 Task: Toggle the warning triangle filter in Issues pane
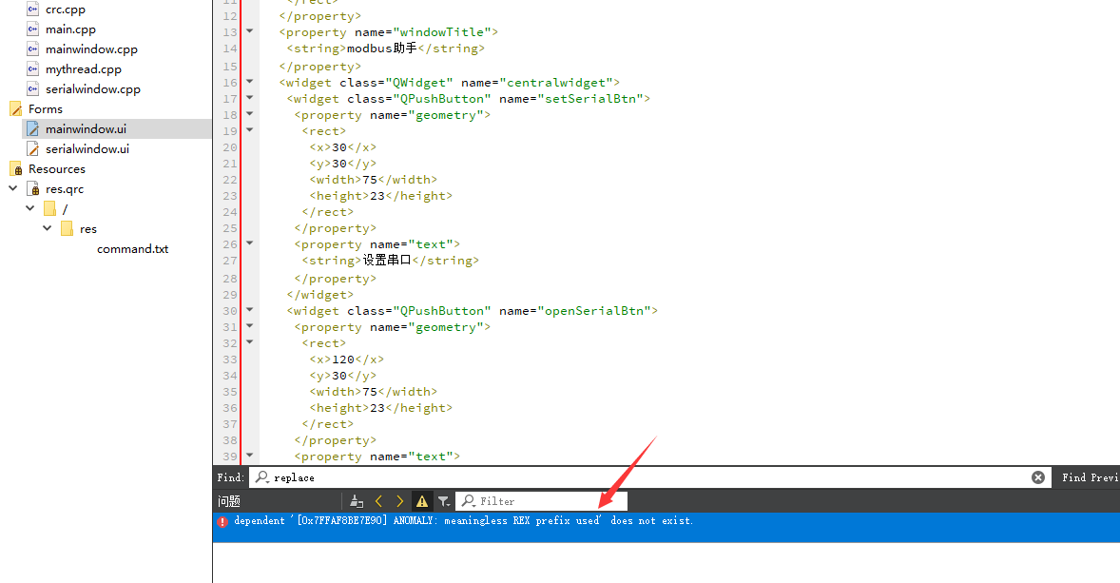tap(422, 500)
